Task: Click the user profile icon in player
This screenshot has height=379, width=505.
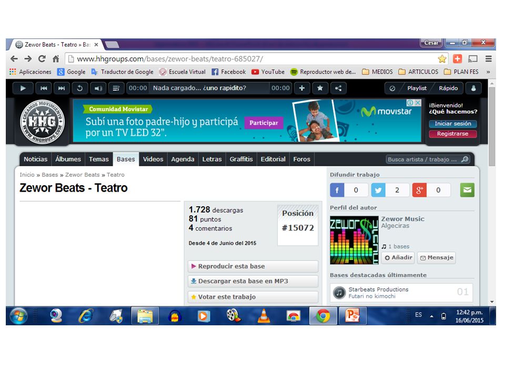Action: 473,88
